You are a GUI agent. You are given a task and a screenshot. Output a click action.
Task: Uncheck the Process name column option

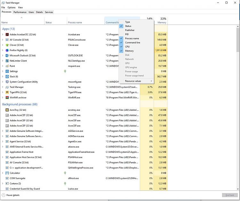(137, 39)
